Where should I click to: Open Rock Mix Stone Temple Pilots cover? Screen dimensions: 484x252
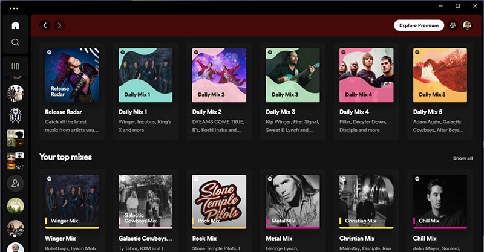[x=219, y=202]
